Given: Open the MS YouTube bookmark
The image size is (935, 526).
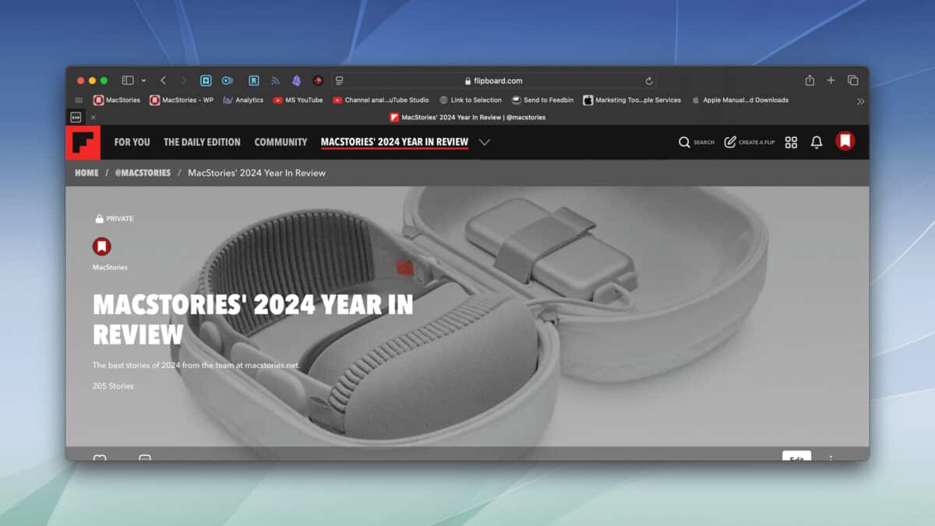Looking at the screenshot, I should [x=298, y=101].
